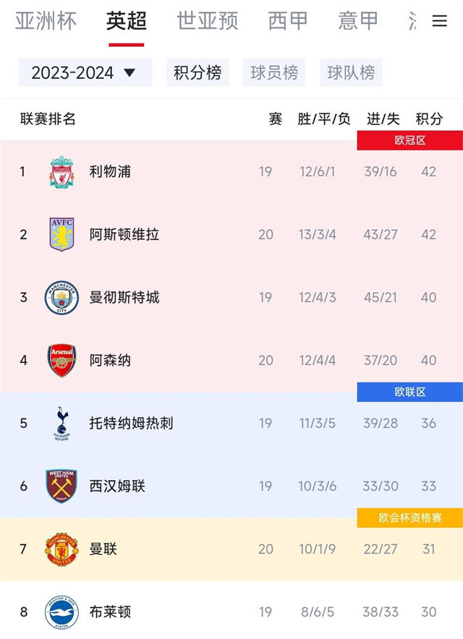Screen dimensions: 463x639
Task: Switch to the 世亚预 tab
Action: (x=208, y=21)
